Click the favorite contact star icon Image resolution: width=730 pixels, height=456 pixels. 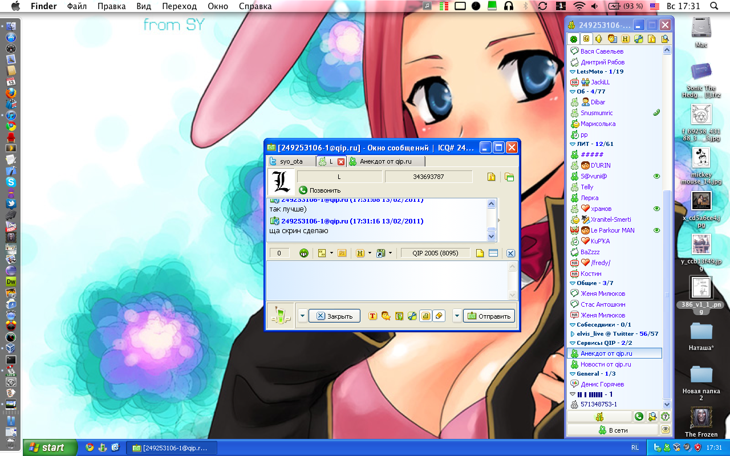[x=386, y=316]
